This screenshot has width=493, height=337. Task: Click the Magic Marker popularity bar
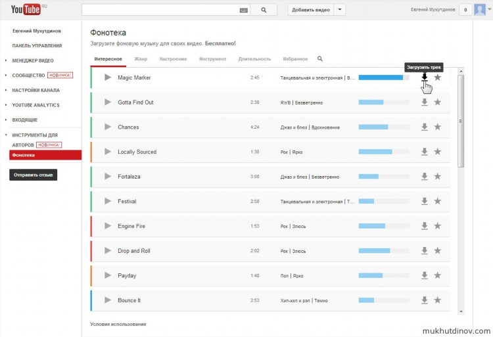[384, 78]
